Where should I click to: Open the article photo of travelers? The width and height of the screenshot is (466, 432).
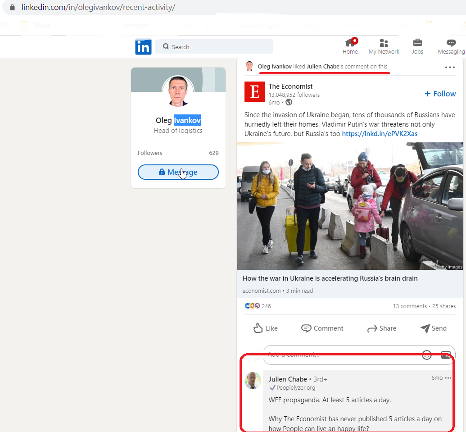click(x=350, y=206)
